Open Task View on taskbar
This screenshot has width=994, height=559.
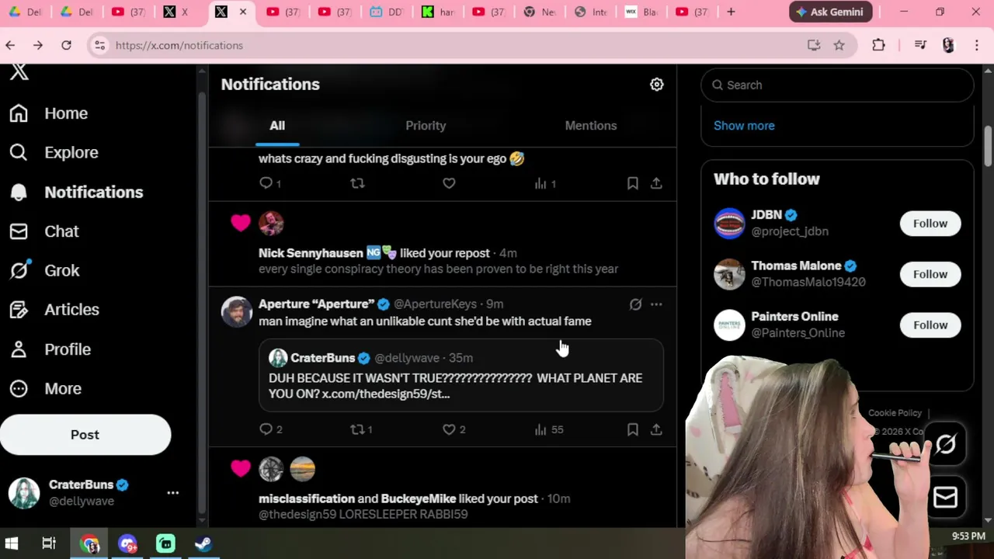click(x=49, y=543)
